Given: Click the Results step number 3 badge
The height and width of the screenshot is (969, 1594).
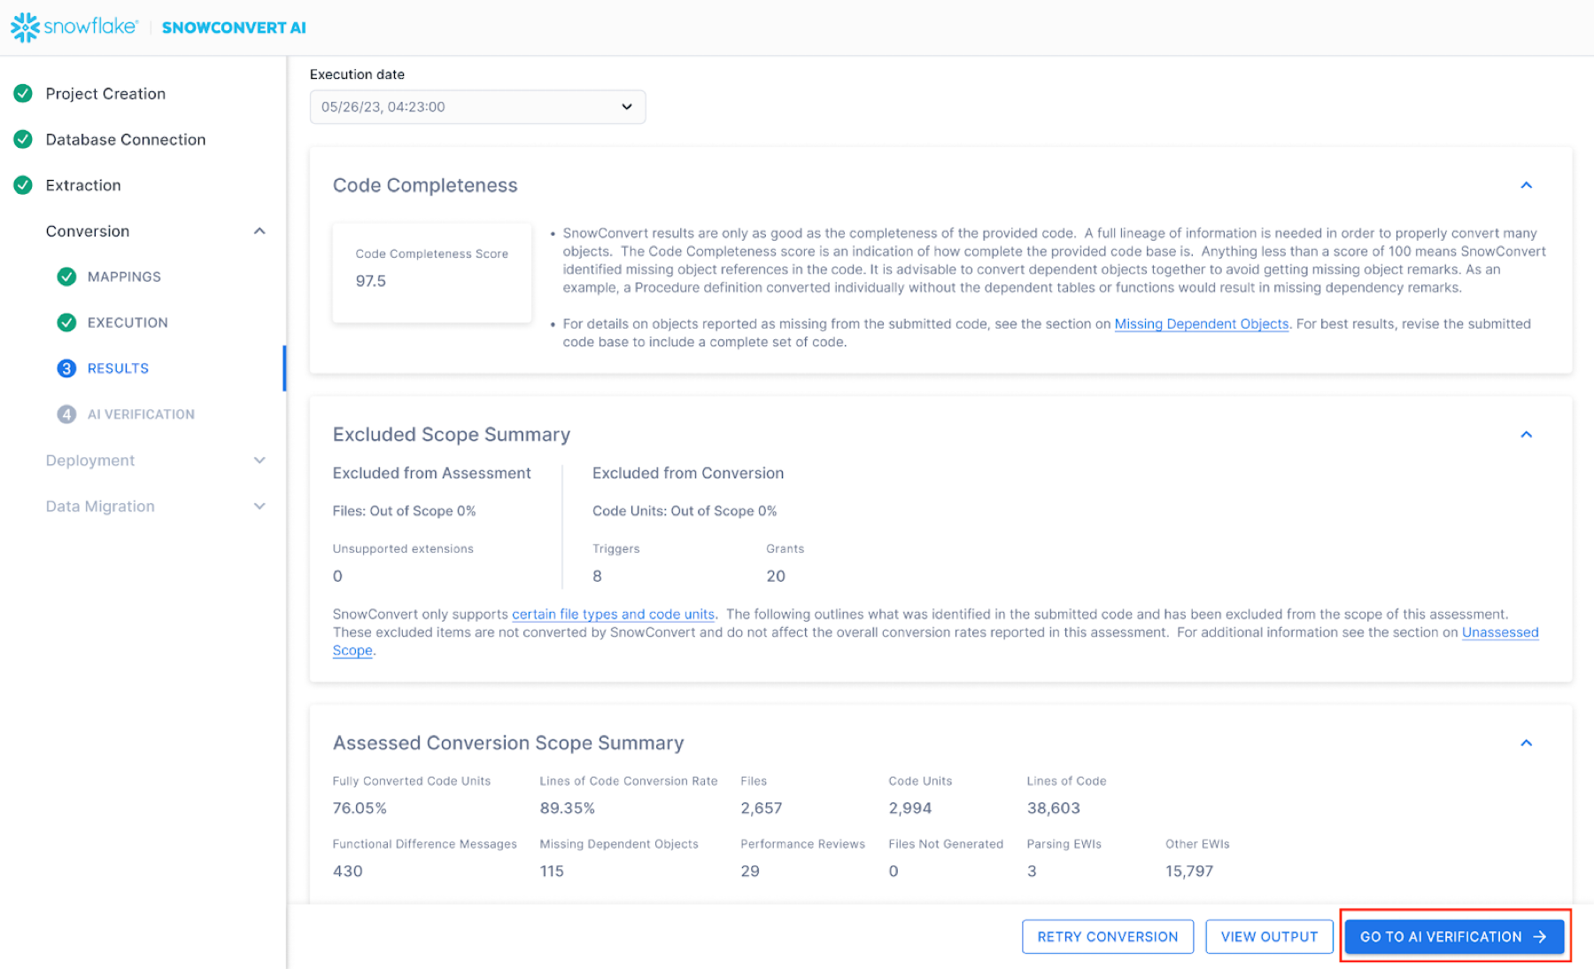Looking at the screenshot, I should pyautogui.click(x=66, y=368).
